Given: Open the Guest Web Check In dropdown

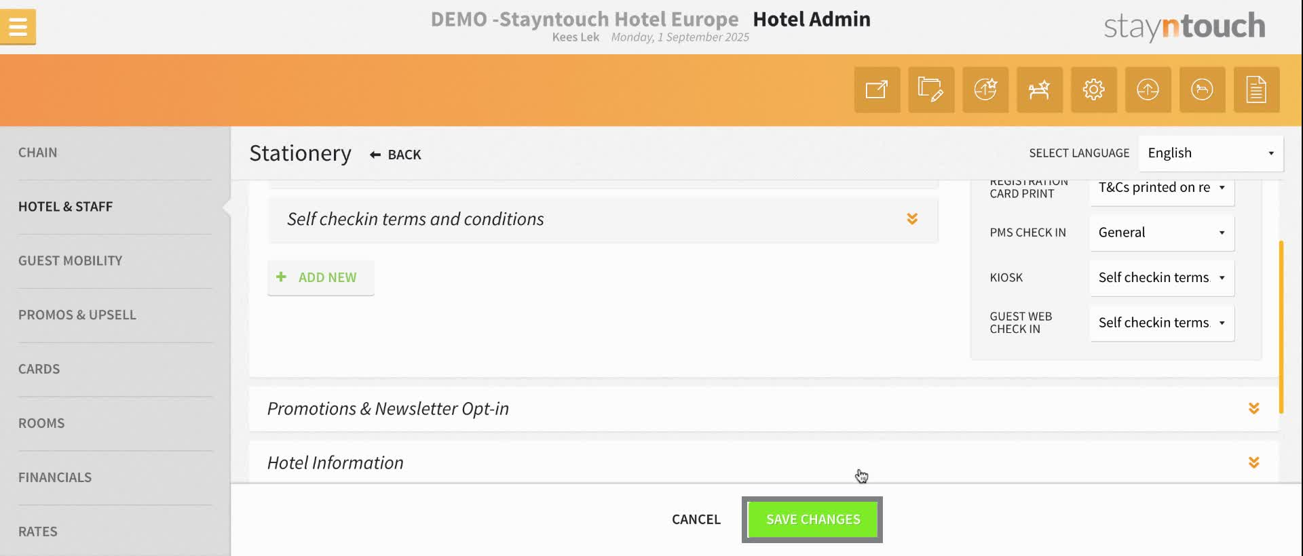Looking at the screenshot, I should pyautogui.click(x=1162, y=323).
